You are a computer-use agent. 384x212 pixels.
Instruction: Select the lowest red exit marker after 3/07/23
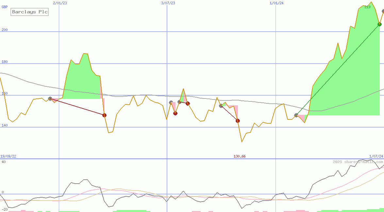click(175, 113)
